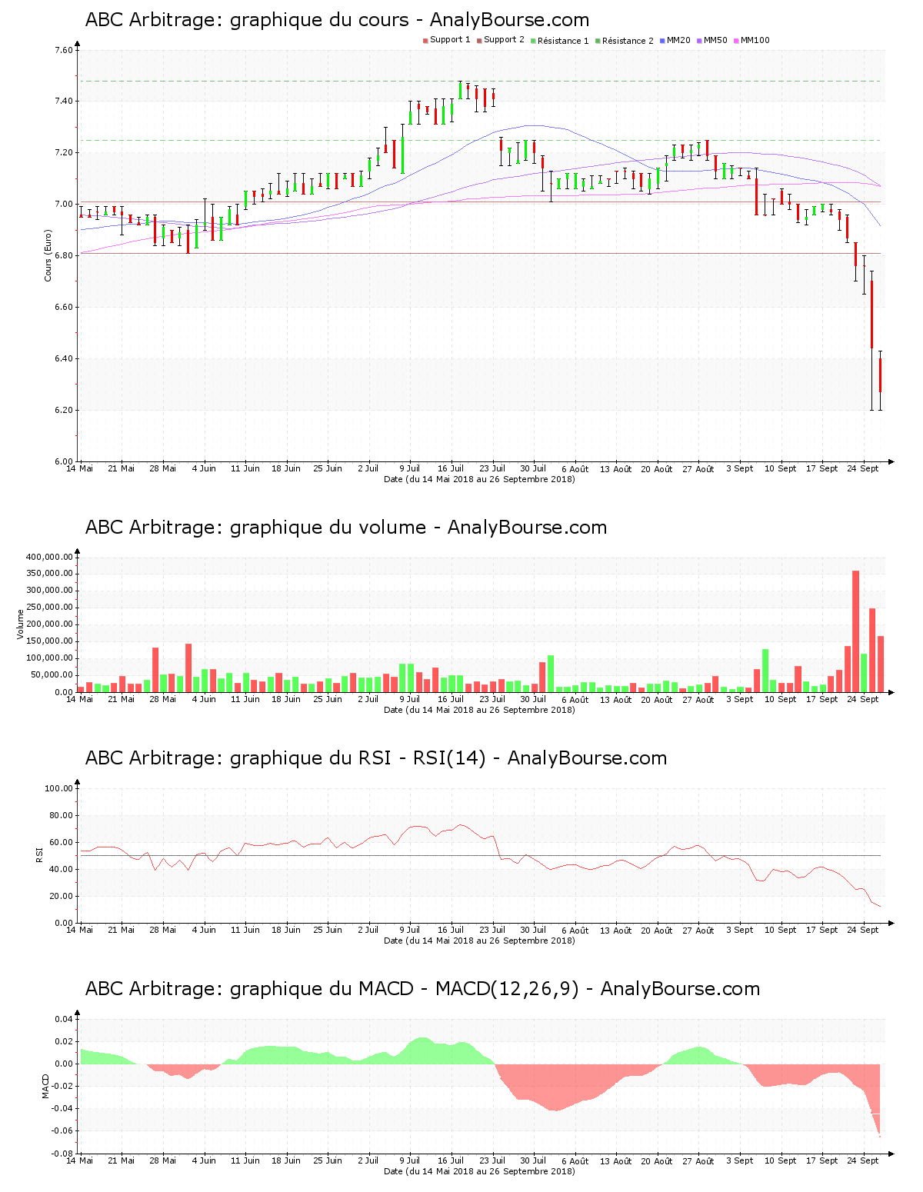Click '9 Juil' on the RSI chart axis

[x=410, y=930]
